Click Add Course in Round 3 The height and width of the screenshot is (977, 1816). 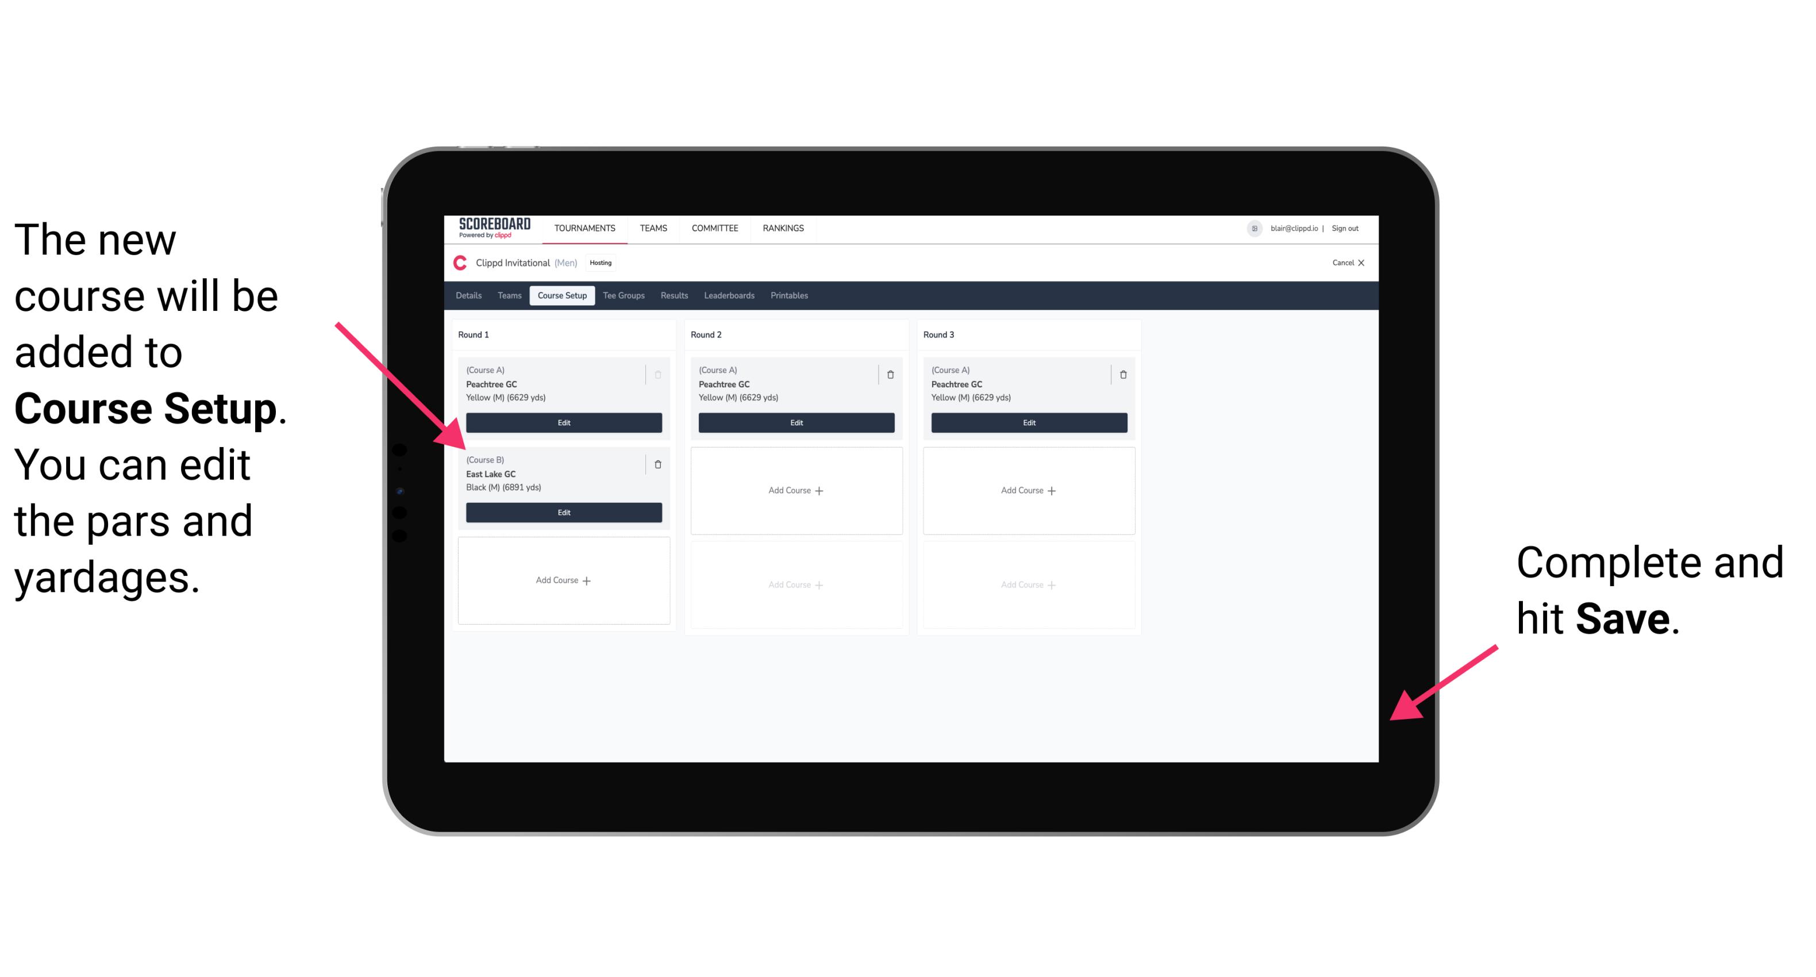coord(1028,491)
